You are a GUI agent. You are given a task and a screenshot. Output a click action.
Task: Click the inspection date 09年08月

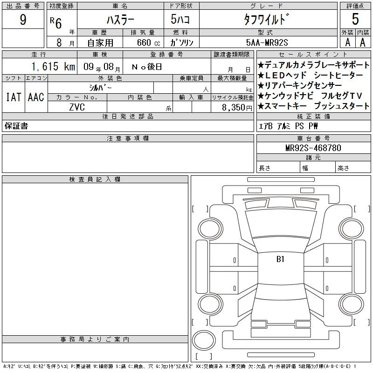point(102,67)
